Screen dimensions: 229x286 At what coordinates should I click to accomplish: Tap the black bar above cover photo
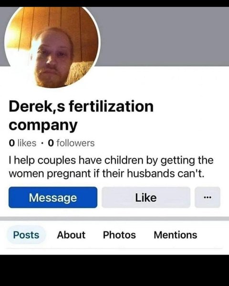[x=114, y=3]
